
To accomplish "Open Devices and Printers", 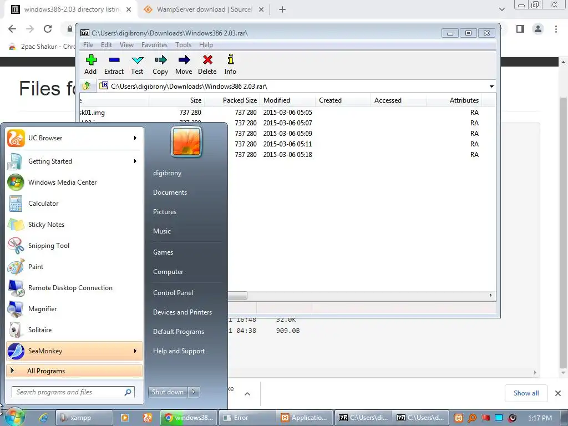I will [x=182, y=312].
